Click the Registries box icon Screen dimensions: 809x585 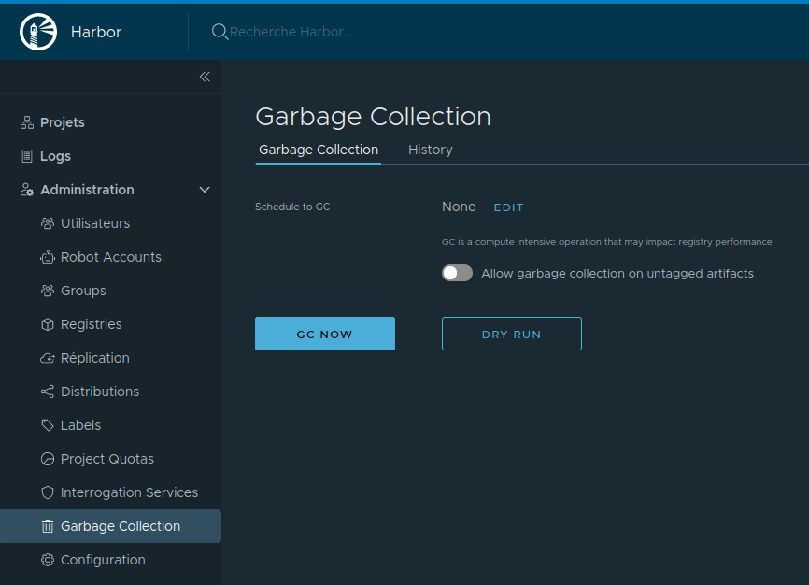pyautogui.click(x=48, y=324)
